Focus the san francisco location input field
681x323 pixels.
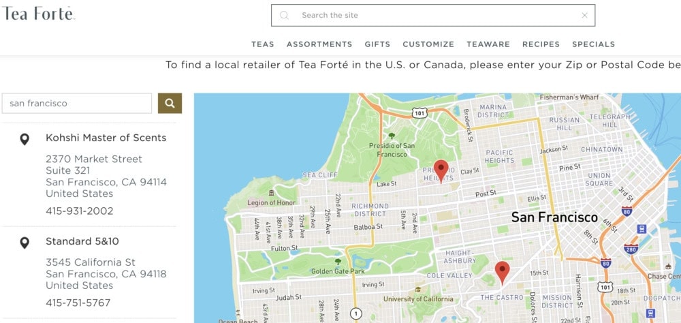(x=77, y=103)
